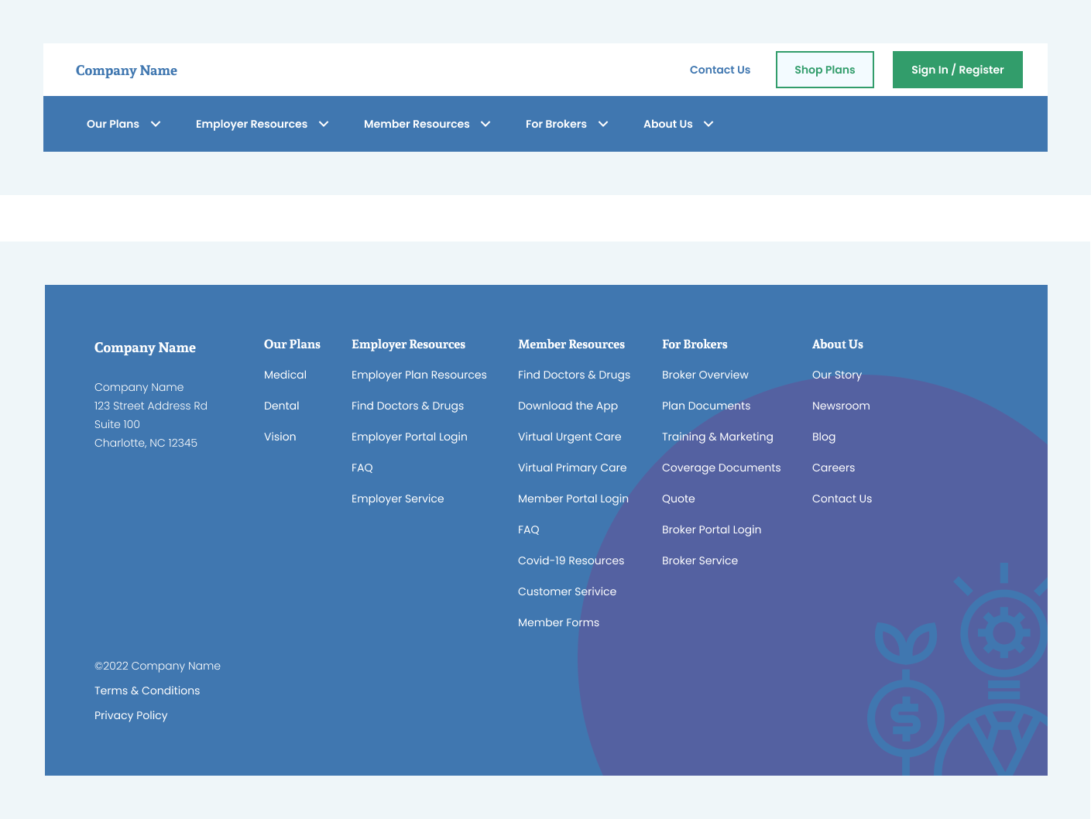This screenshot has width=1091, height=819.
Task: Click the Sign In / Register button
Action: 957,69
